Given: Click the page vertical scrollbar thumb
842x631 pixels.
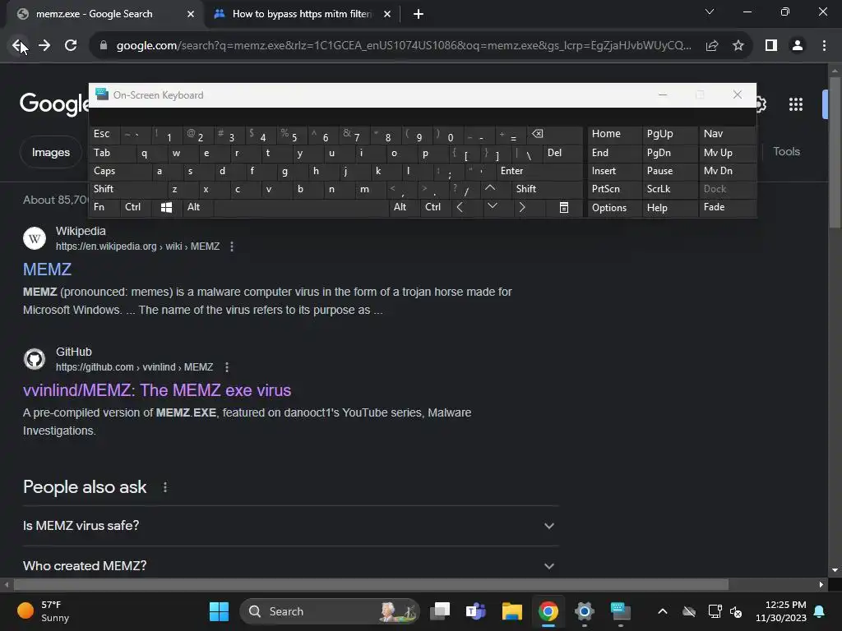Looking at the screenshot, I should [x=835, y=153].
